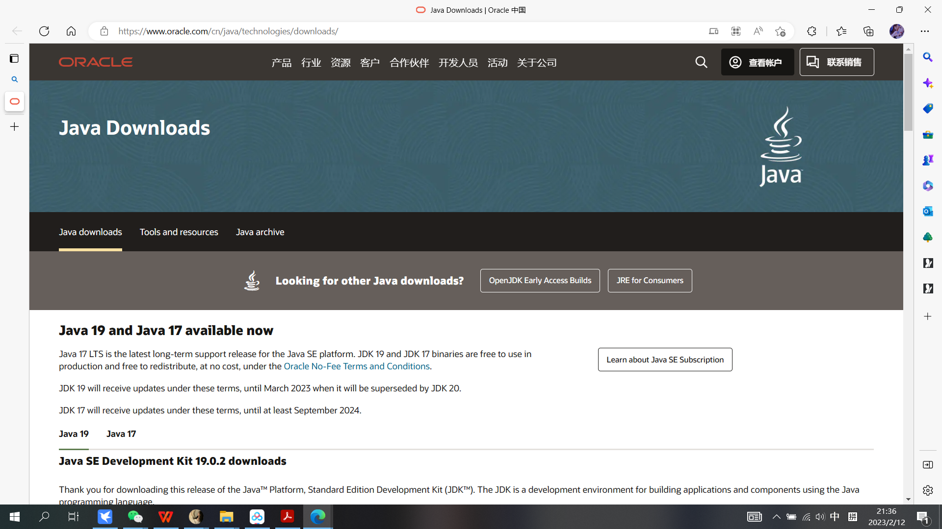Click the Oracle site search magnifier

click(701, 62)
